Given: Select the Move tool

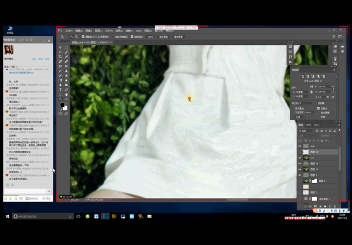Looking at the screenshot, I should coord(60,47).
